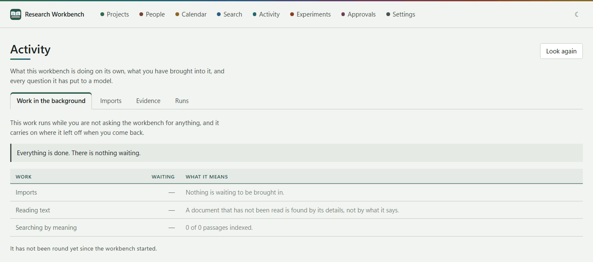
Task: Select the Reading text row label
Action: pos(33,210)
